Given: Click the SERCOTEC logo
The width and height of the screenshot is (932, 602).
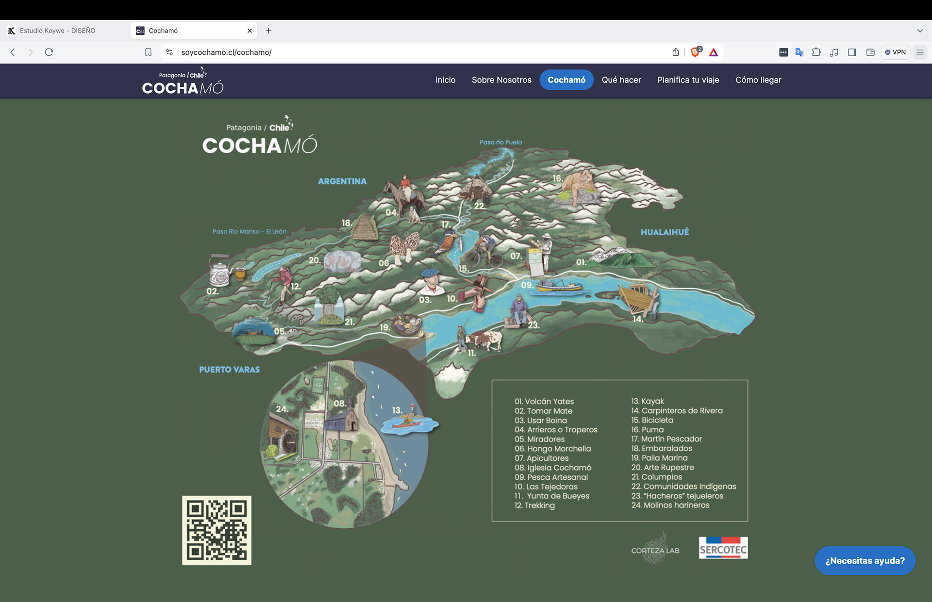Looking at the screenshot, I should click(x=723, y=548).
